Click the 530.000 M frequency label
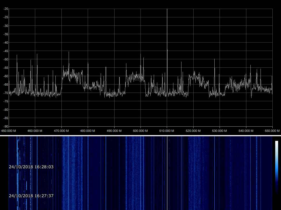This screenshot has height=210, width=281. click(x=219, y=131)
